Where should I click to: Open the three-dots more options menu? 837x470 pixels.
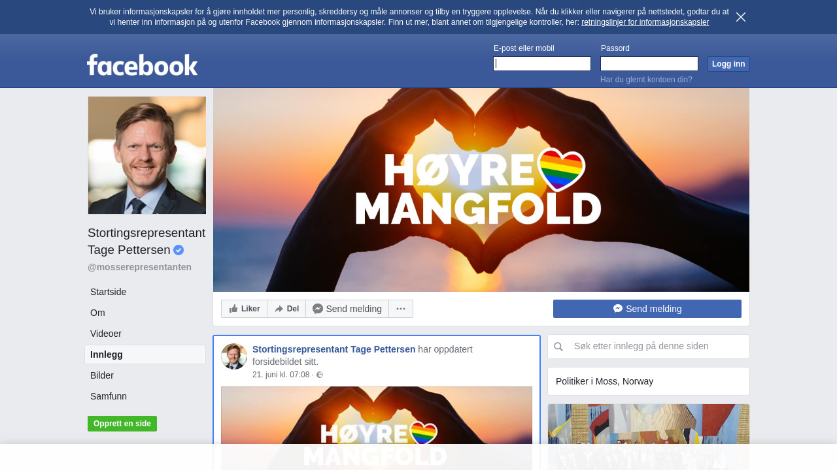[x=401, y=309]
